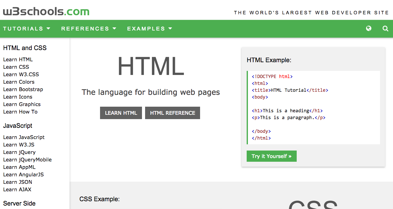
Task: Go to Learn Colors in sidebar
Action: 19,82
